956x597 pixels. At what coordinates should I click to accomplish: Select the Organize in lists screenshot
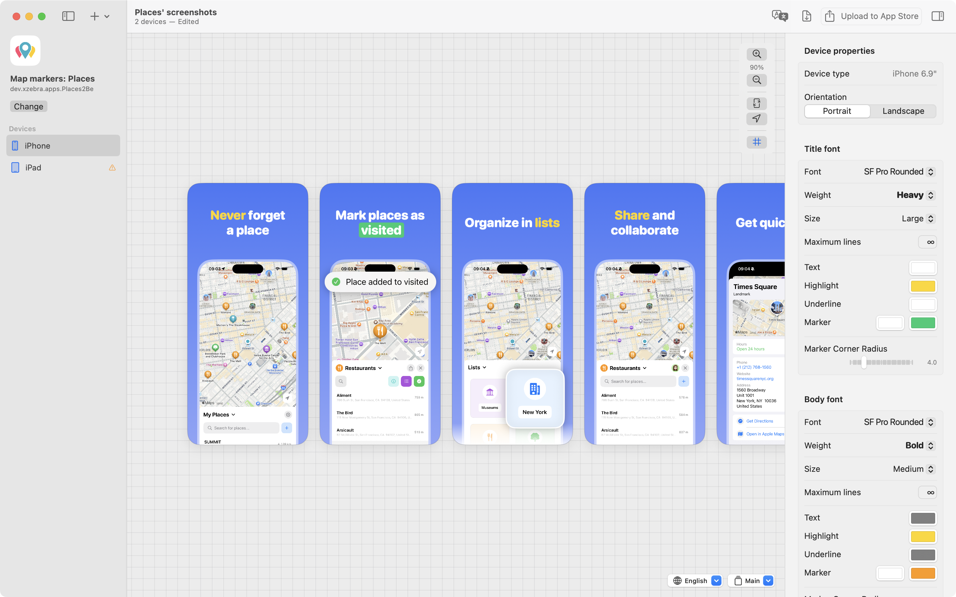[512, 314]
